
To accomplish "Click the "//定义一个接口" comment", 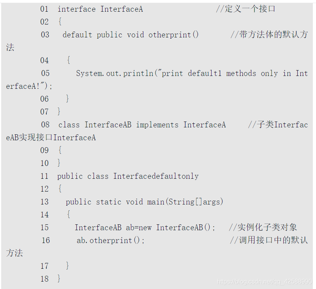I will pyautogui.click(x=245, y=9).
